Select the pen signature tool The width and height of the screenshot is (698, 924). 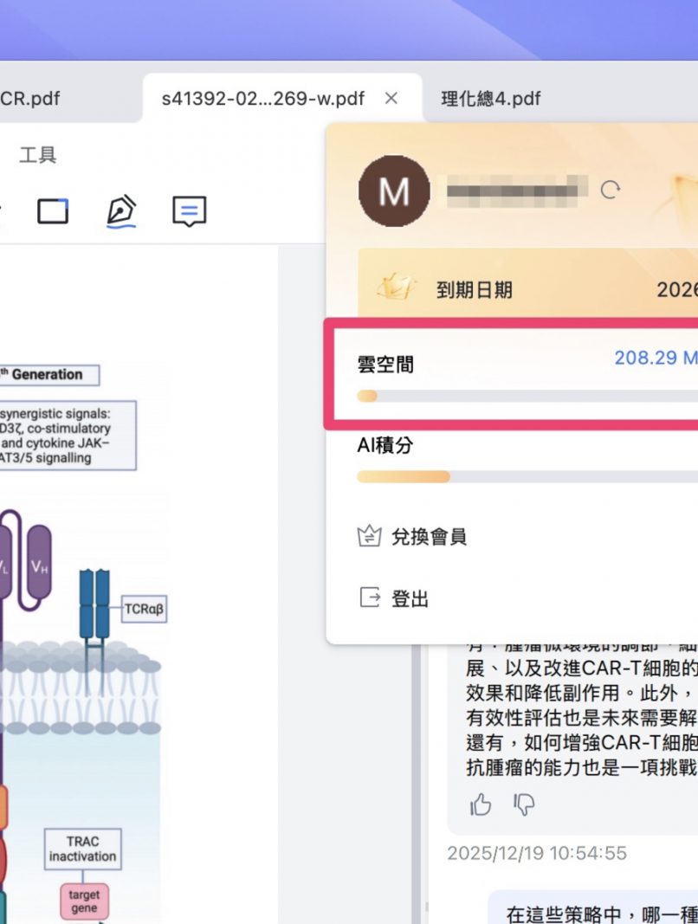pos(121,210)
